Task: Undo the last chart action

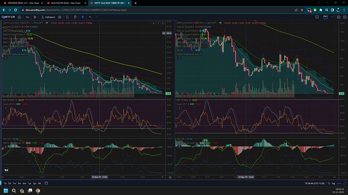Action: (x=90, y=17)
